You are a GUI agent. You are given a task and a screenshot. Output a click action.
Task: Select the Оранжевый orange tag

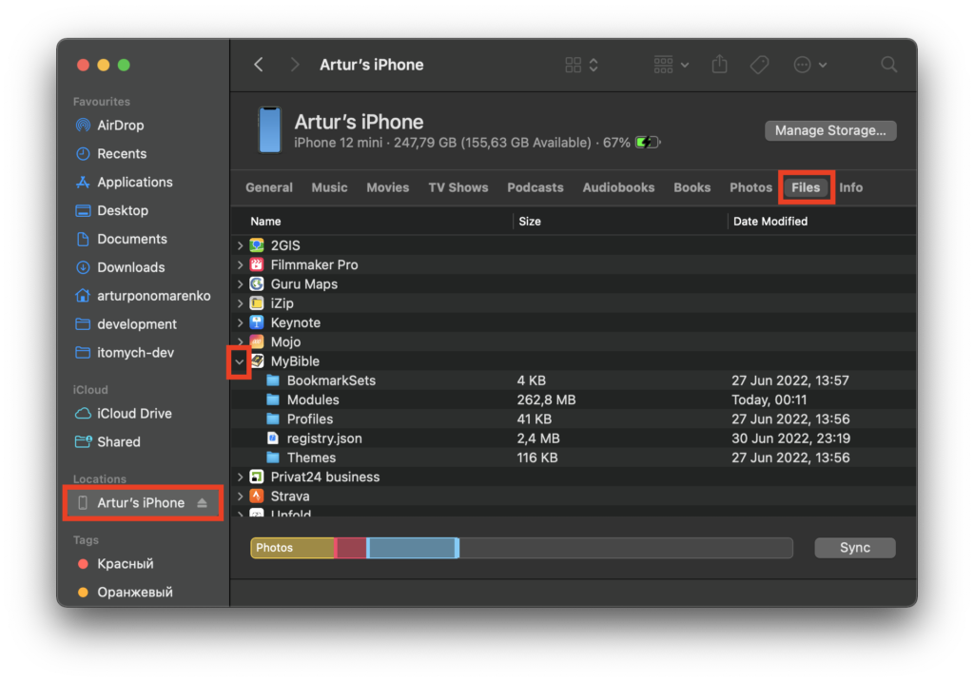point(135,593)
